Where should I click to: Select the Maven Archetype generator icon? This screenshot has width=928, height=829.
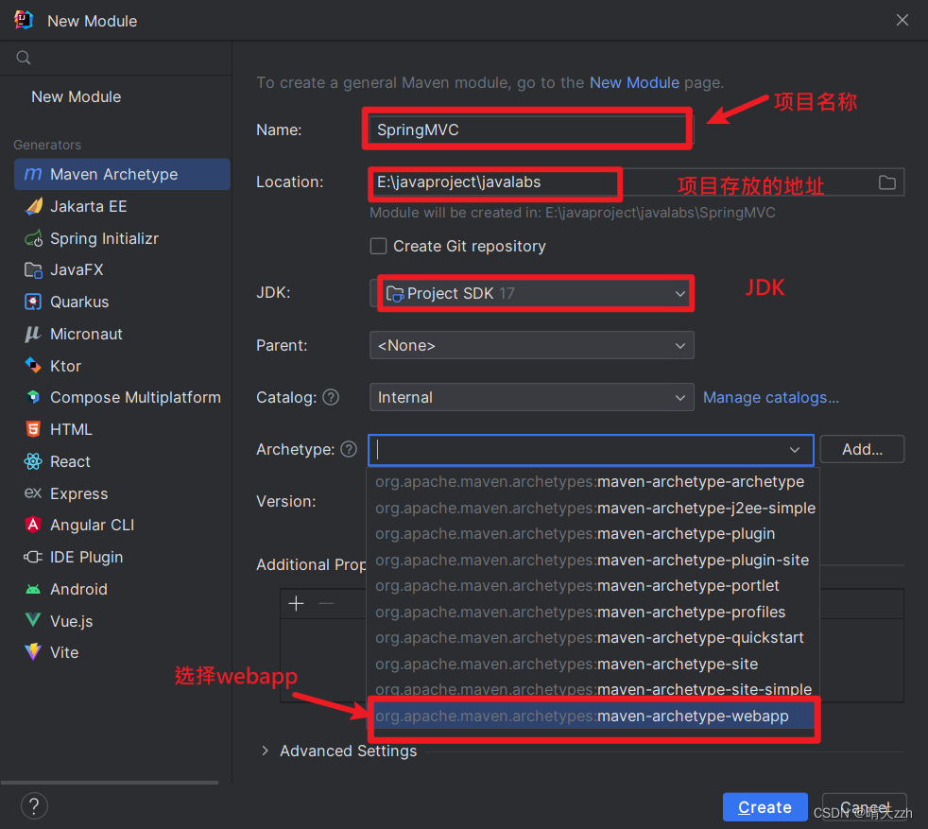coord(33,174)
